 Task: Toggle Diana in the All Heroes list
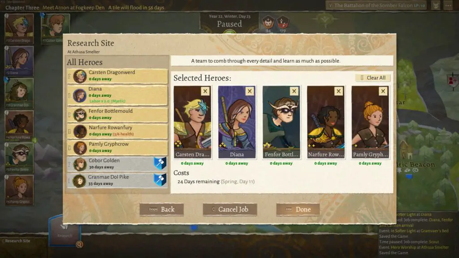[x=117, y=95]
